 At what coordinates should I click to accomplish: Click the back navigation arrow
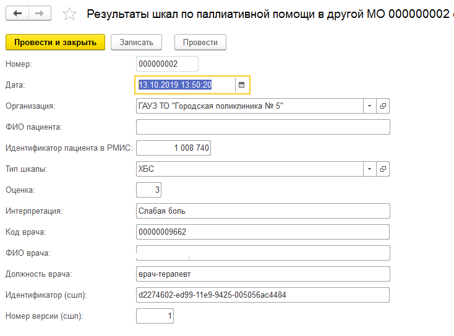click(17, 14)
